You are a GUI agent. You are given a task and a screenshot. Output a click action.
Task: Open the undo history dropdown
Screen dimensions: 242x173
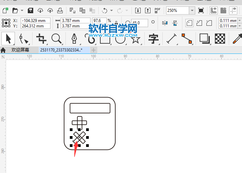112,10
